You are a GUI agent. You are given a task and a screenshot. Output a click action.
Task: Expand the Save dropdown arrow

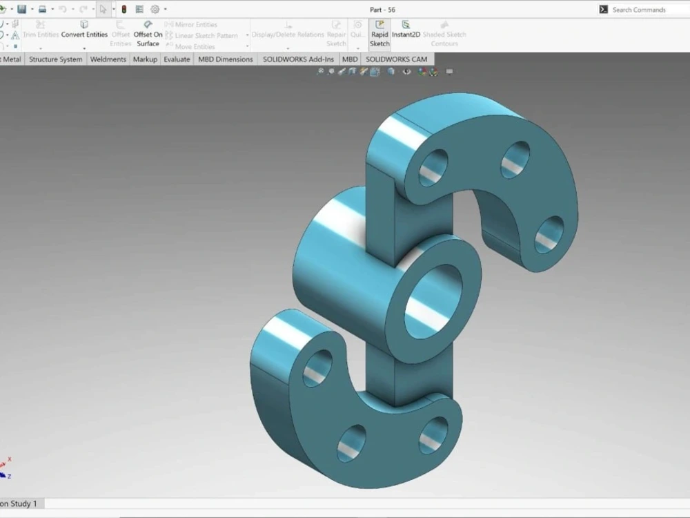(x=32, y=9)
